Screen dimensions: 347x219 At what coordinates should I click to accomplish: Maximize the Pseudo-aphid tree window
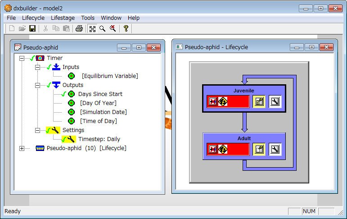coord(139,48)
